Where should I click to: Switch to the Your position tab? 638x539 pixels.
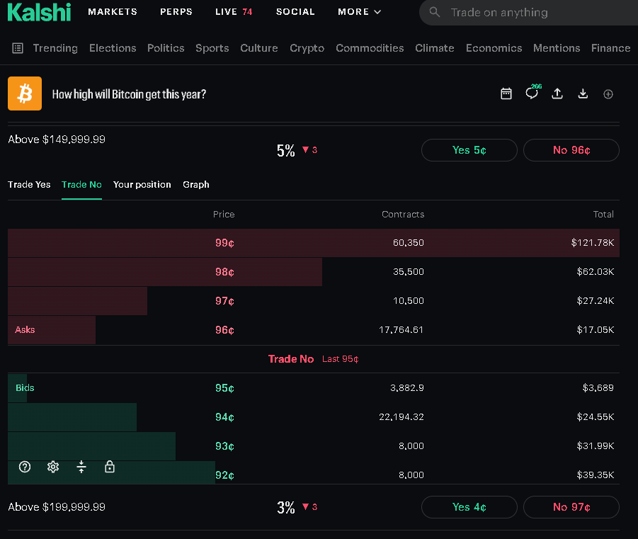pos(142,184)
